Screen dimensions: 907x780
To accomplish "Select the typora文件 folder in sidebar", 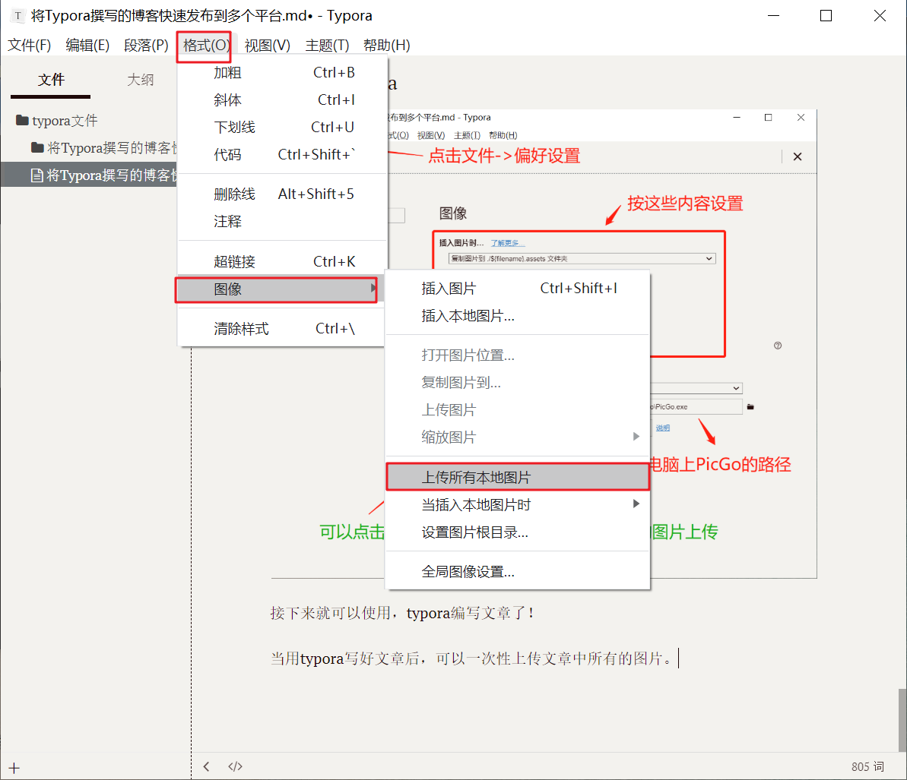I will click(62, 120).
